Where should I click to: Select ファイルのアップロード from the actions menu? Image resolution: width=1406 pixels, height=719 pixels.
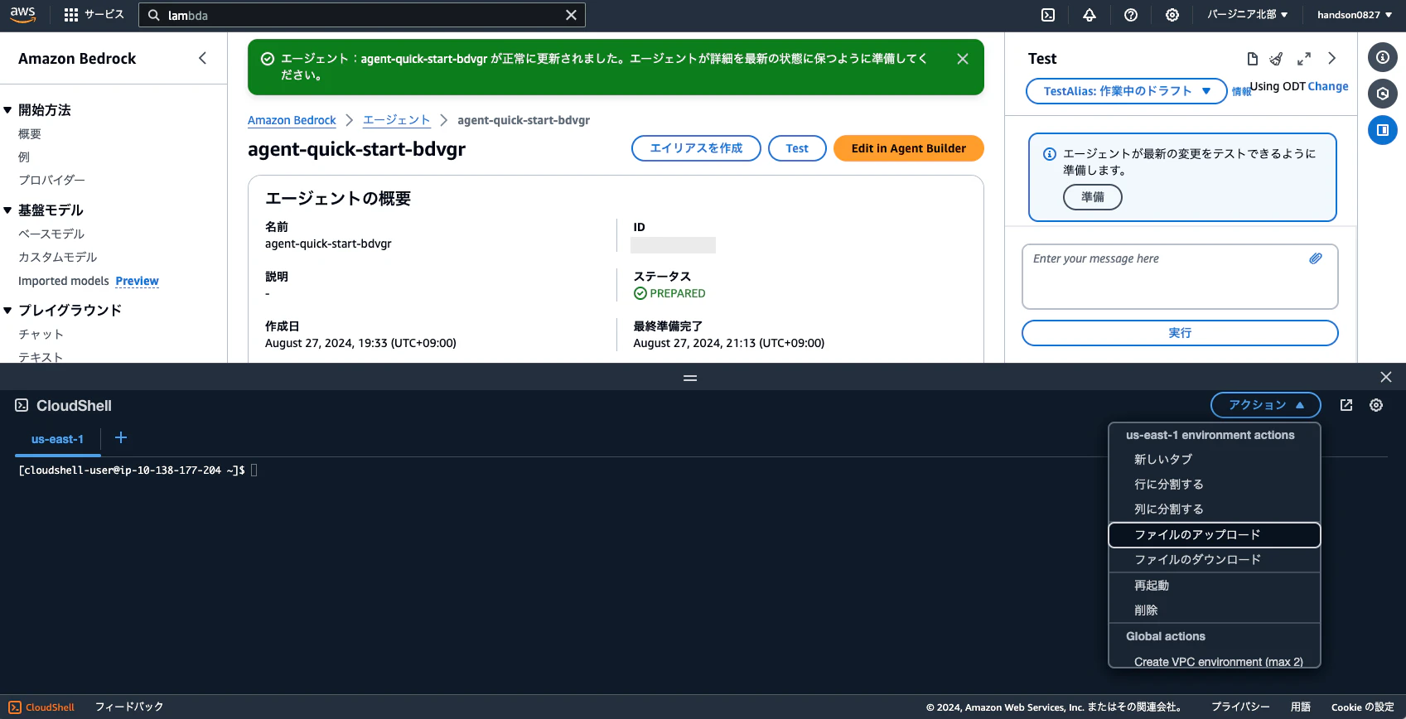tap(1214, 535)
